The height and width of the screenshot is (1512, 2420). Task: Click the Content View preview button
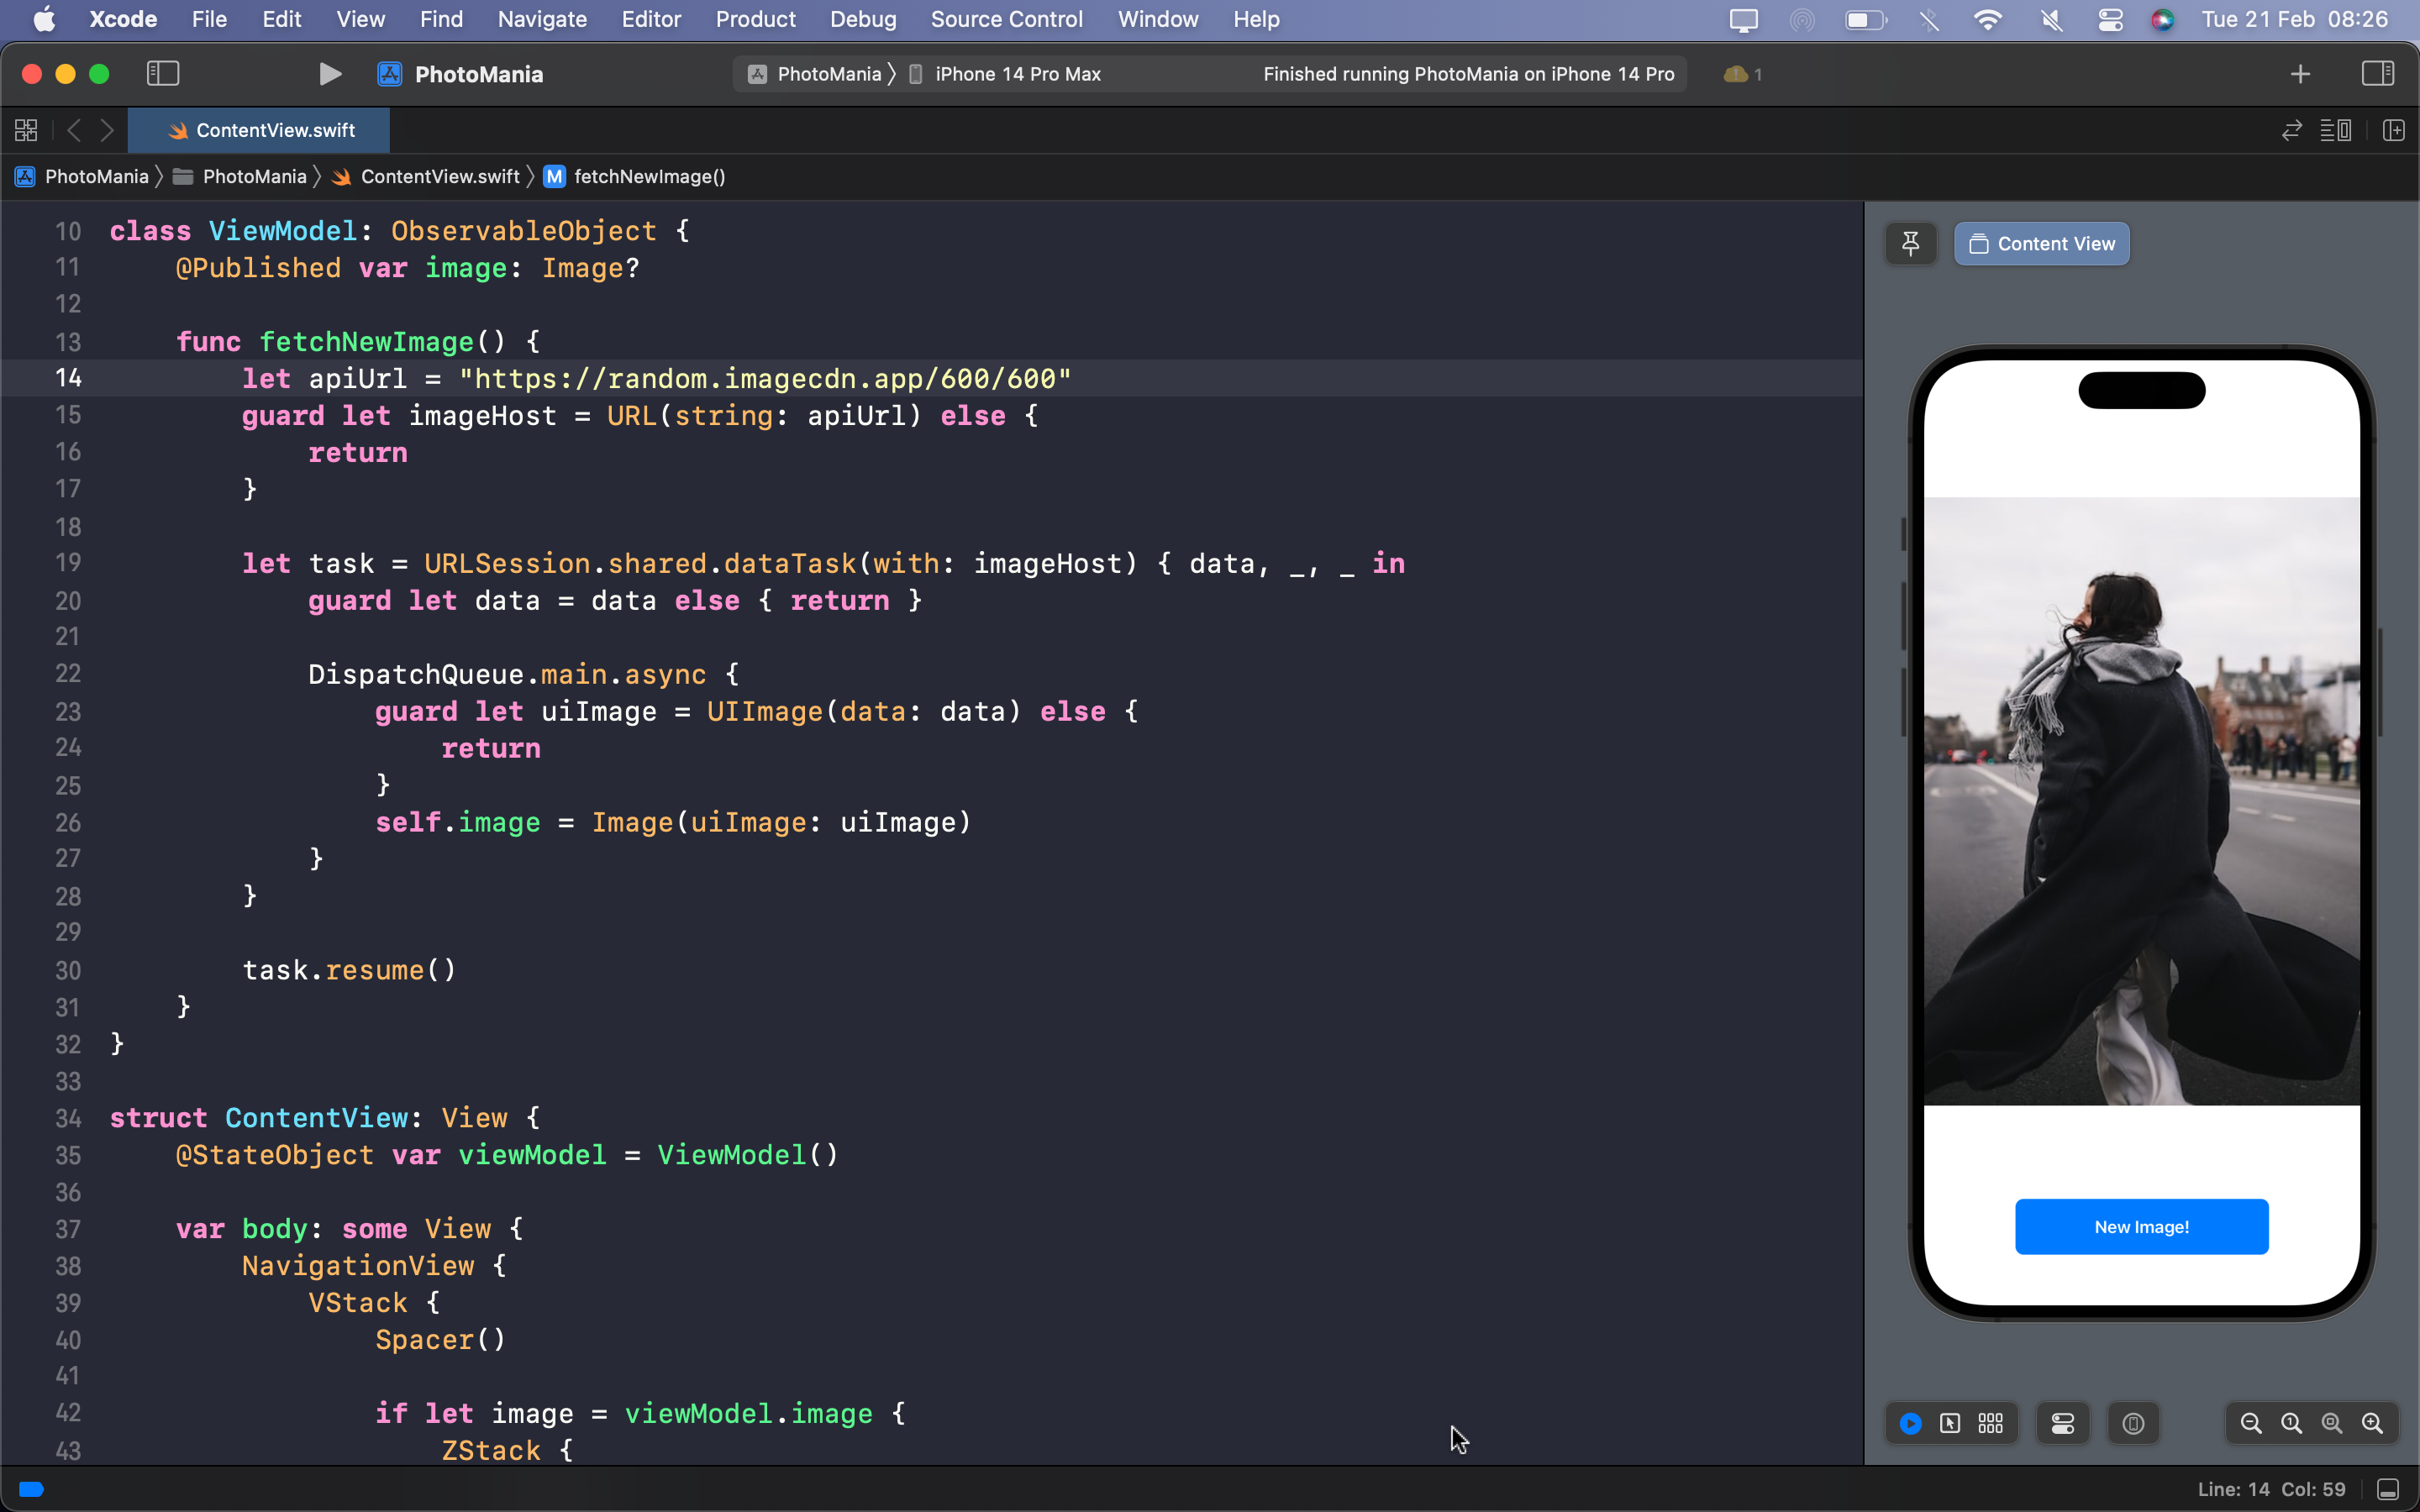click(2042, 244)
